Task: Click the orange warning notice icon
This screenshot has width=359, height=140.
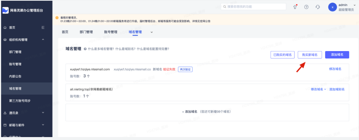Action: tap(57, 18)
